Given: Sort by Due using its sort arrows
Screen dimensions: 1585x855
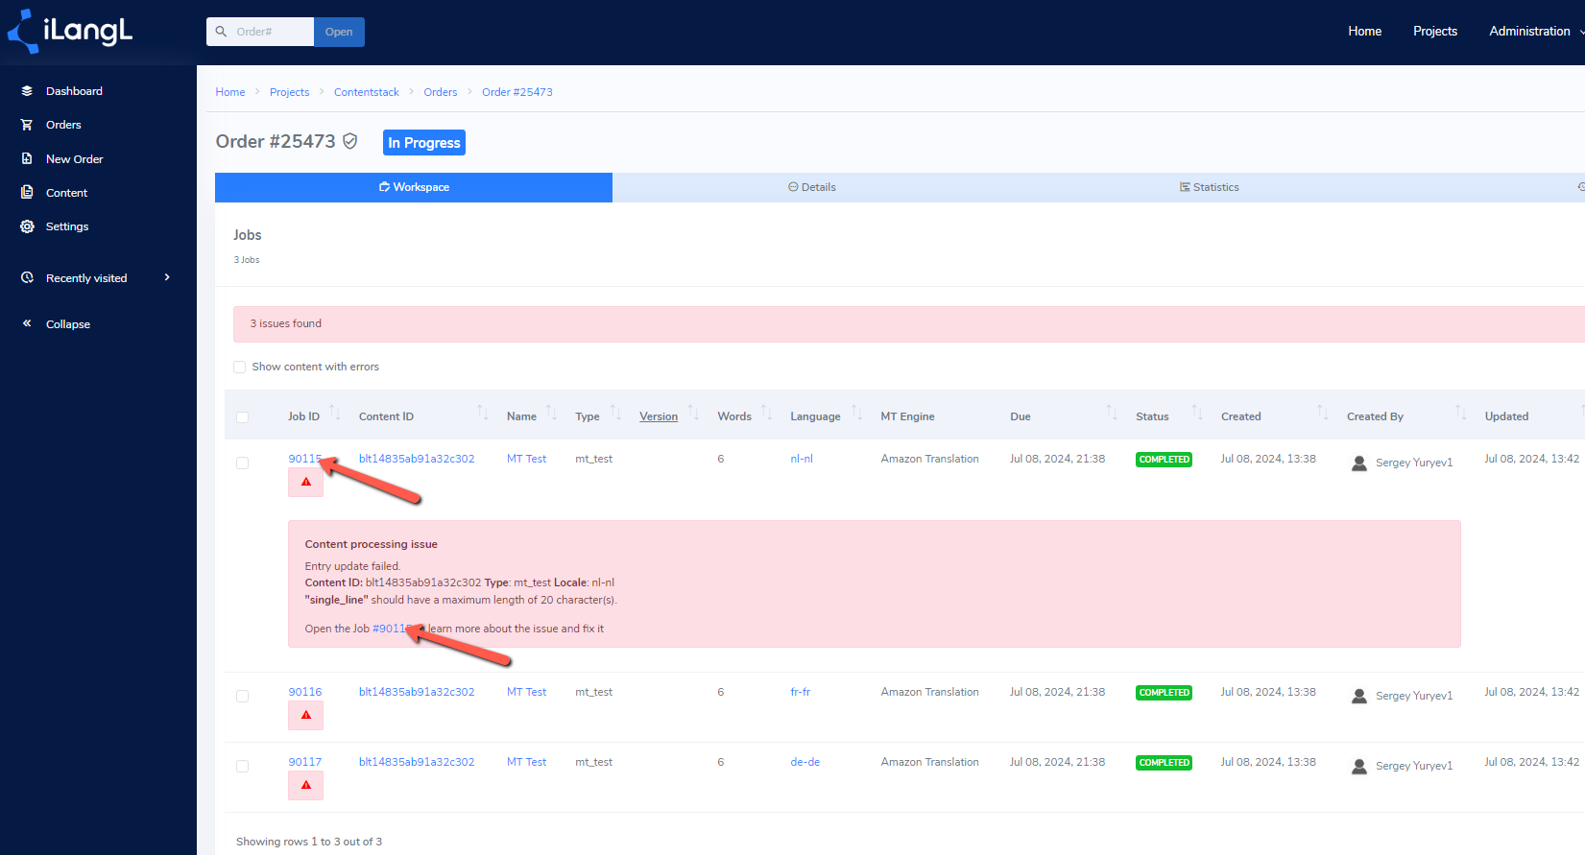Looking at the screenshot, I should pos(1112,413).
